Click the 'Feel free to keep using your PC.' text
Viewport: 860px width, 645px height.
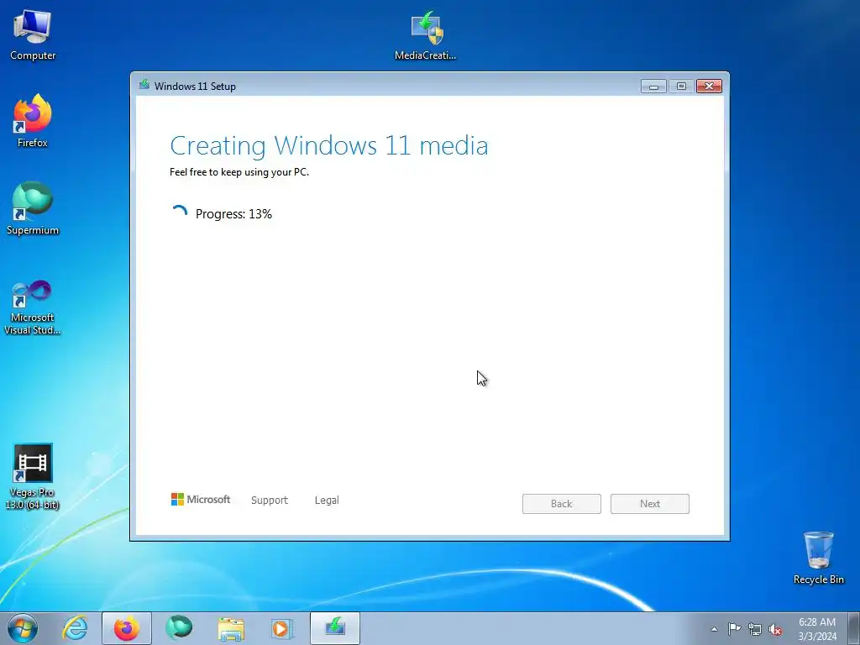point(239,171)
